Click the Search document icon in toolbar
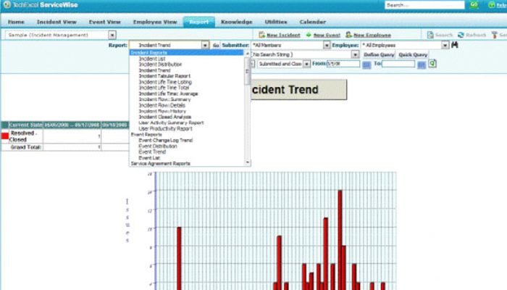This screenshot has height=290, width=507. (x=430, y=35)
